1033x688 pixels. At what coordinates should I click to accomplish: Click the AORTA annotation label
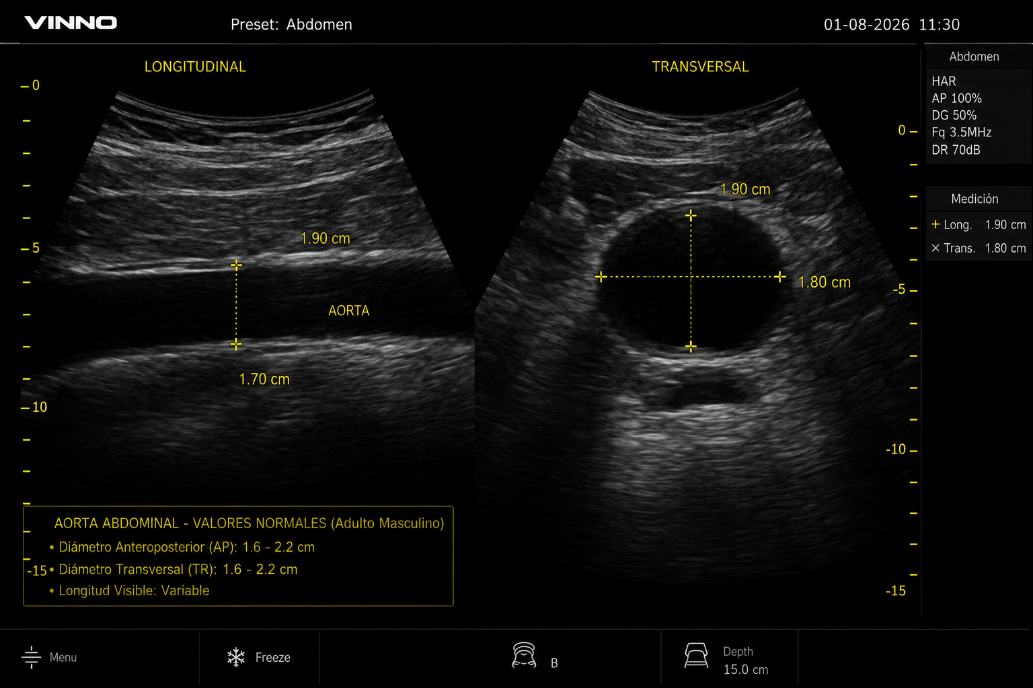(x=348, y=310)
